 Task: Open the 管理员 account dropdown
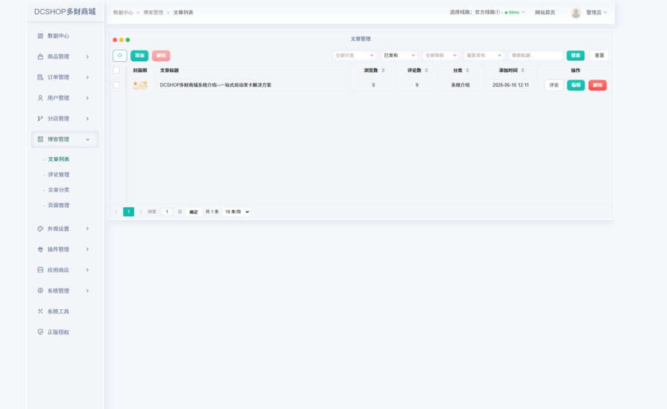click(597, 13)
